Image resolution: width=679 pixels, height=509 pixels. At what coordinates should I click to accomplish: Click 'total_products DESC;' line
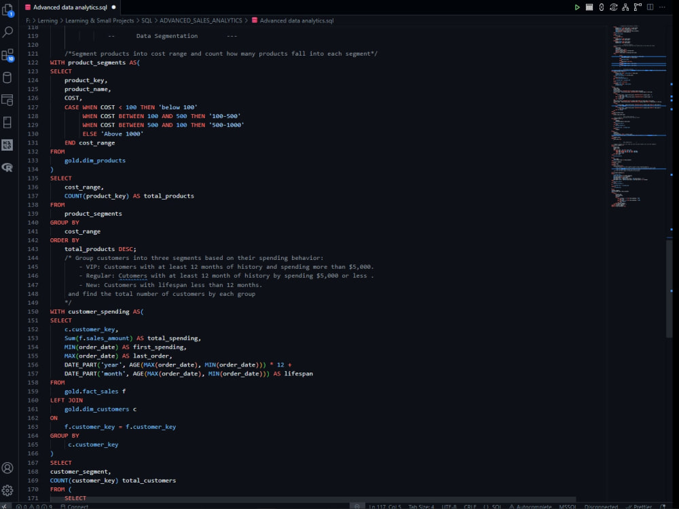point(100,249)
